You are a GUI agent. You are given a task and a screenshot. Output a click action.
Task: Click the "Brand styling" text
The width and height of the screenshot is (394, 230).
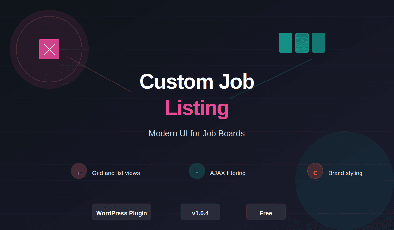pos(345,173)
